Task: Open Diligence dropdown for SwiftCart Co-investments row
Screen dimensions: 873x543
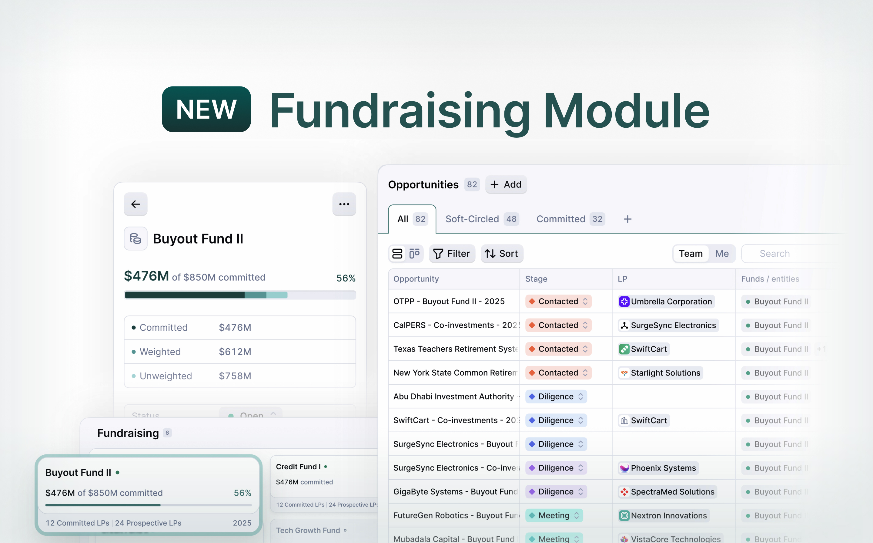Action: pos(556,420)
